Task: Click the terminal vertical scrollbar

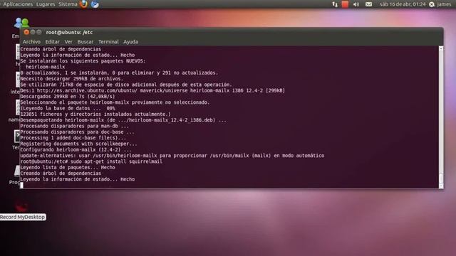Action: (x=441, y=117)
